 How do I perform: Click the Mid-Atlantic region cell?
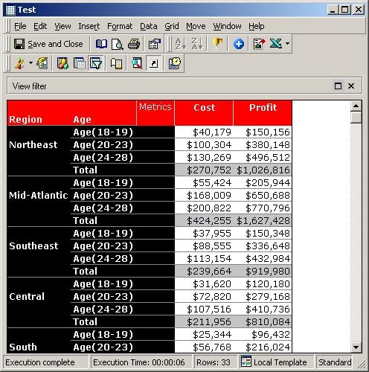(x=39, y=202)
